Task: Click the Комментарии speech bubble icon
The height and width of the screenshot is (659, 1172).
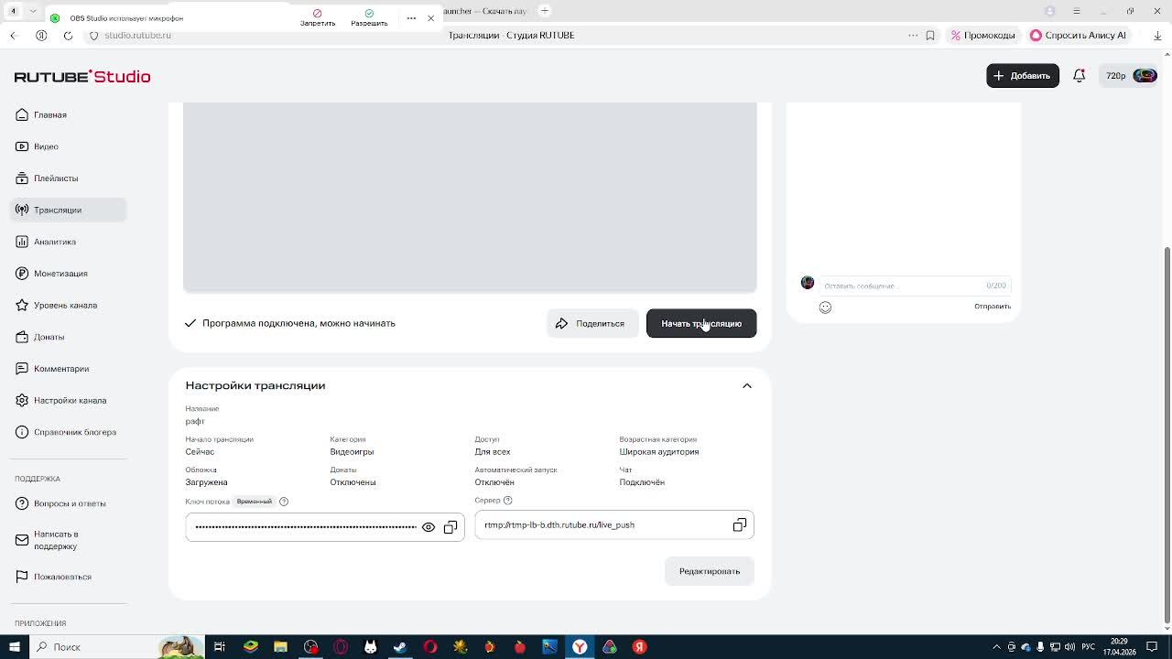Action: tap(22, 369)
